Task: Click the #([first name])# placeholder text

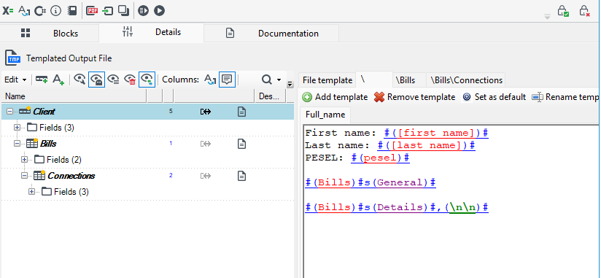Action: pyautogui.click(x=436, y=133)
